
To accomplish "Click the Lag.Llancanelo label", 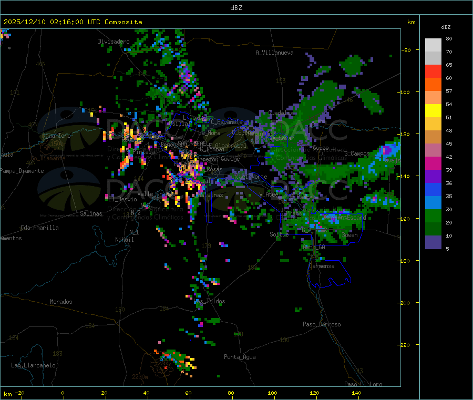I will (x=33, y=365).
